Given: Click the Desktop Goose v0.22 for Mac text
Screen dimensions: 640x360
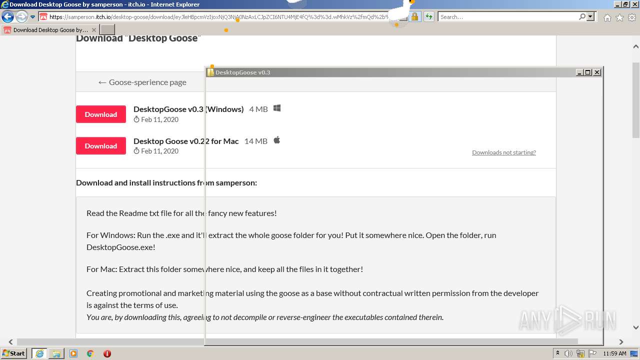Looking at the screenshot, I should pyautogui.click(x=186, y=141).
